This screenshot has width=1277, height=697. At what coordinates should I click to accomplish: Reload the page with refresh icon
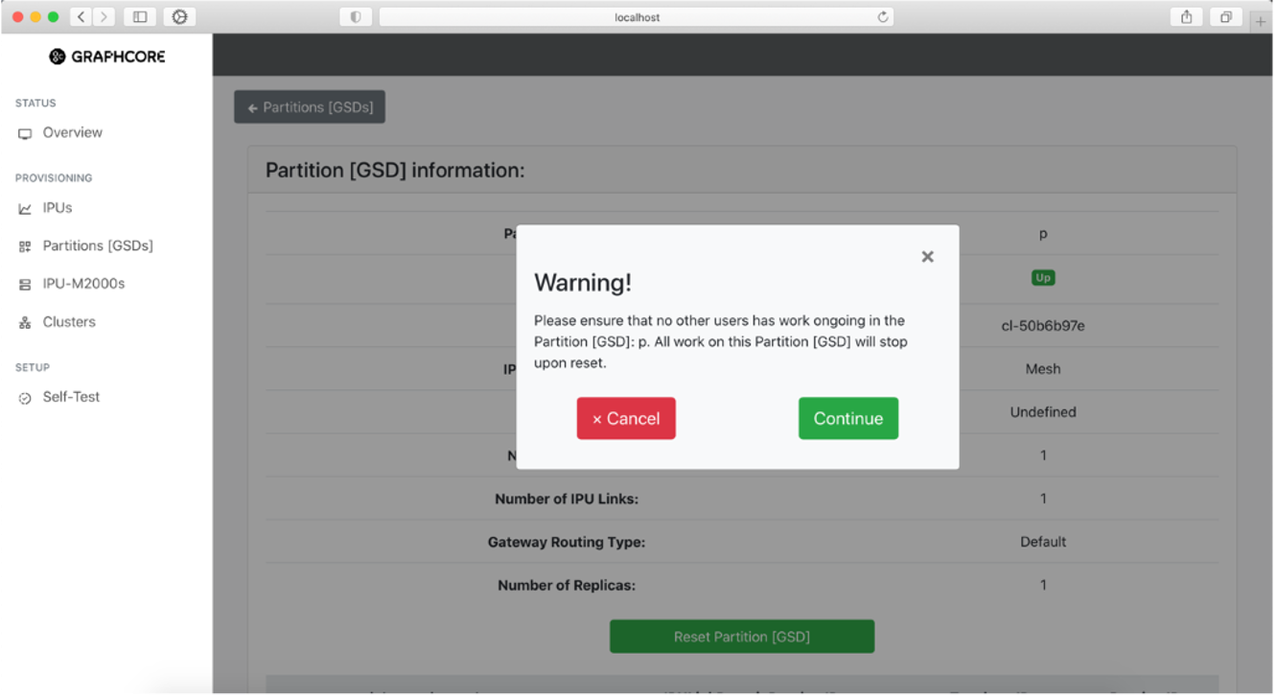(x=883, y=17)
